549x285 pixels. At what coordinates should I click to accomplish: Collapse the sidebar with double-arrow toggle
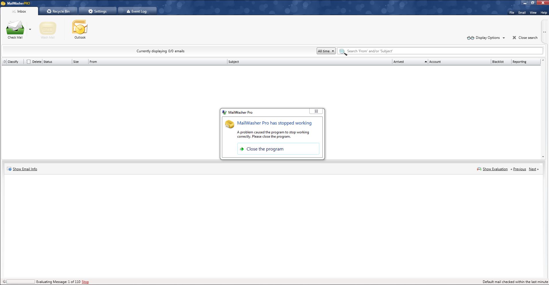coord(544,32)
